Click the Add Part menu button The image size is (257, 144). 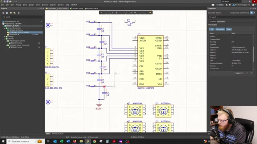click(x=74, y=5)
